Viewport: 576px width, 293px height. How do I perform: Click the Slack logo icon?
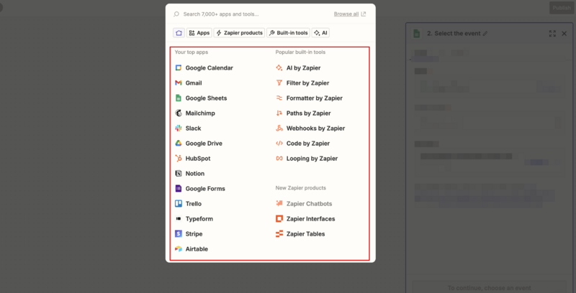(179, 128)
